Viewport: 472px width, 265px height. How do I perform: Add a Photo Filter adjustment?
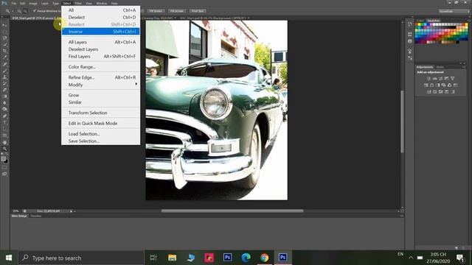[444, 85]
